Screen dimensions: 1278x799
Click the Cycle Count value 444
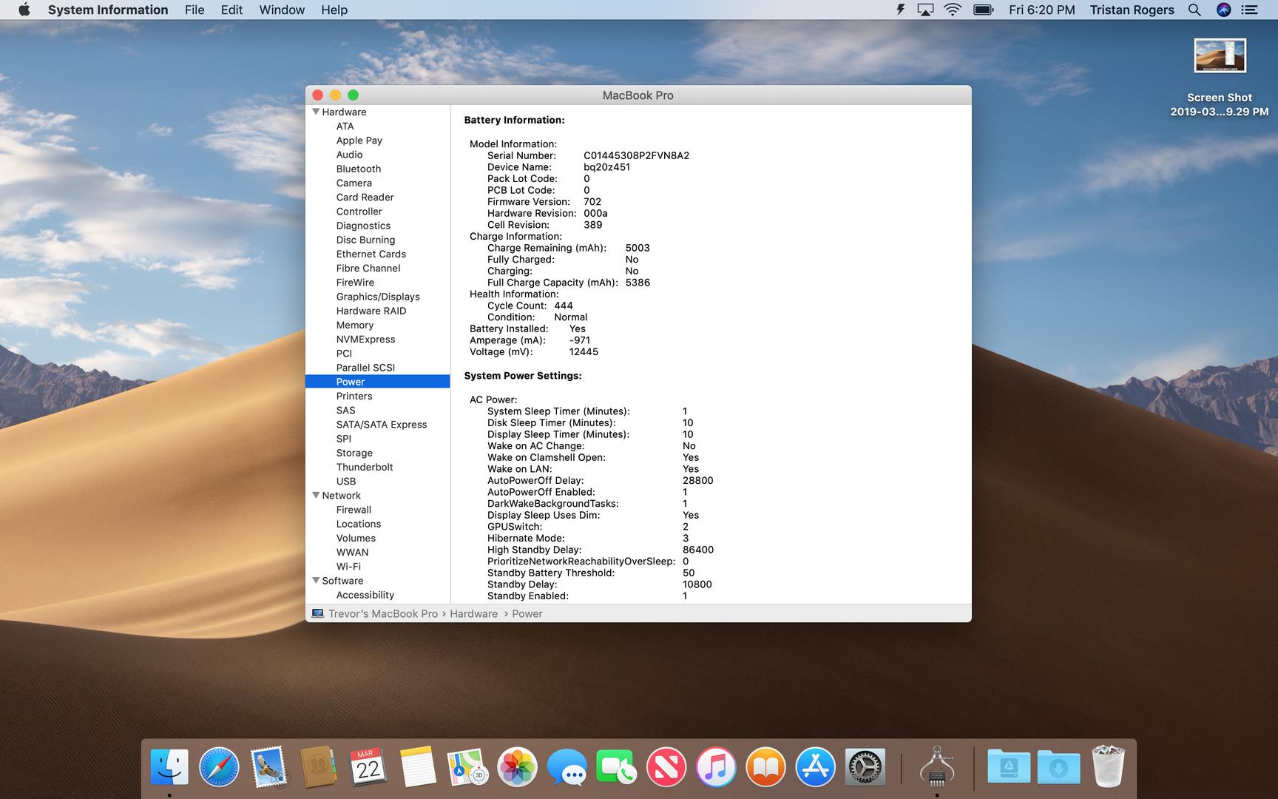click(x=564, y=306)
